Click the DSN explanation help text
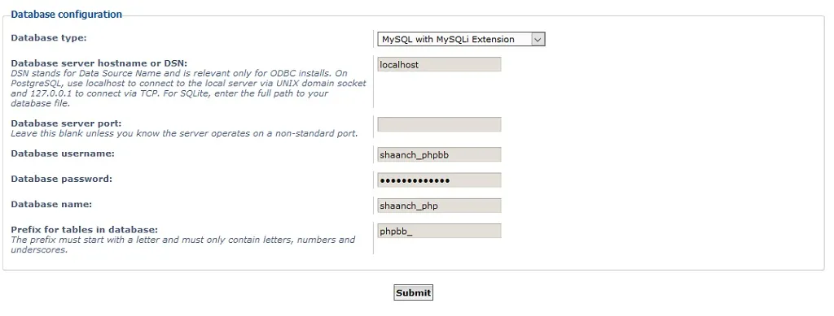The width and height of the screenshot is (834, 316). tap(188, 89)
